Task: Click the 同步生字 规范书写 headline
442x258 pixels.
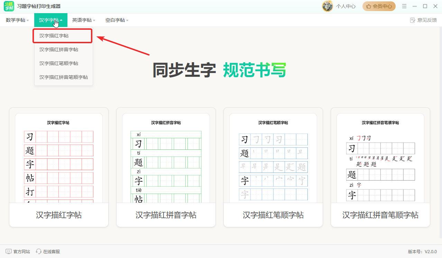Action: click(x=220, y=70)
